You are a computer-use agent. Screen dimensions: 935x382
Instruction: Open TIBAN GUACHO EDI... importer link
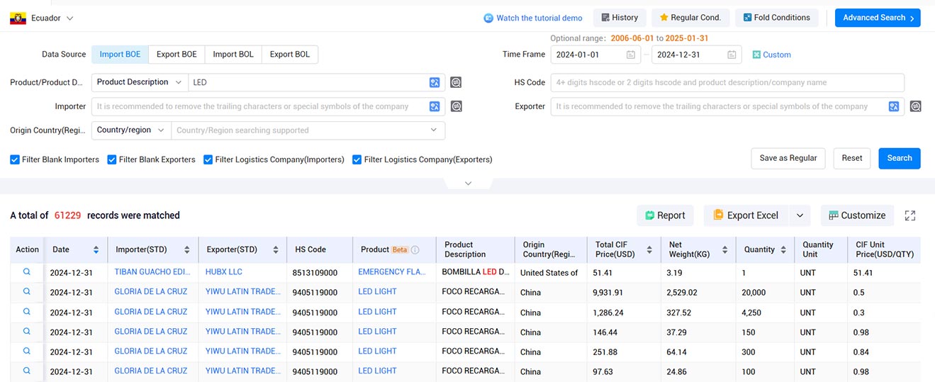[151, 271]
